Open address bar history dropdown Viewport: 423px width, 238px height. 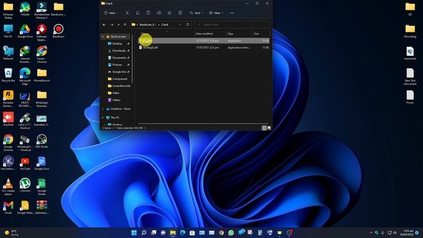(x=180, y=24)
